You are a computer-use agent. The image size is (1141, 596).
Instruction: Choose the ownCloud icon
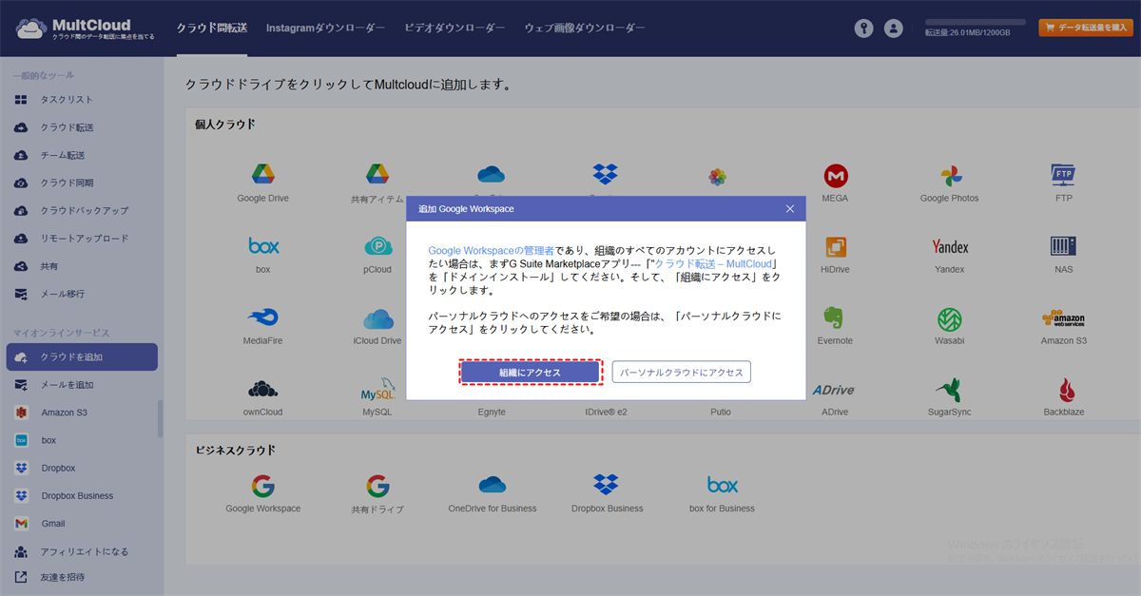click(x=263, y=389)
